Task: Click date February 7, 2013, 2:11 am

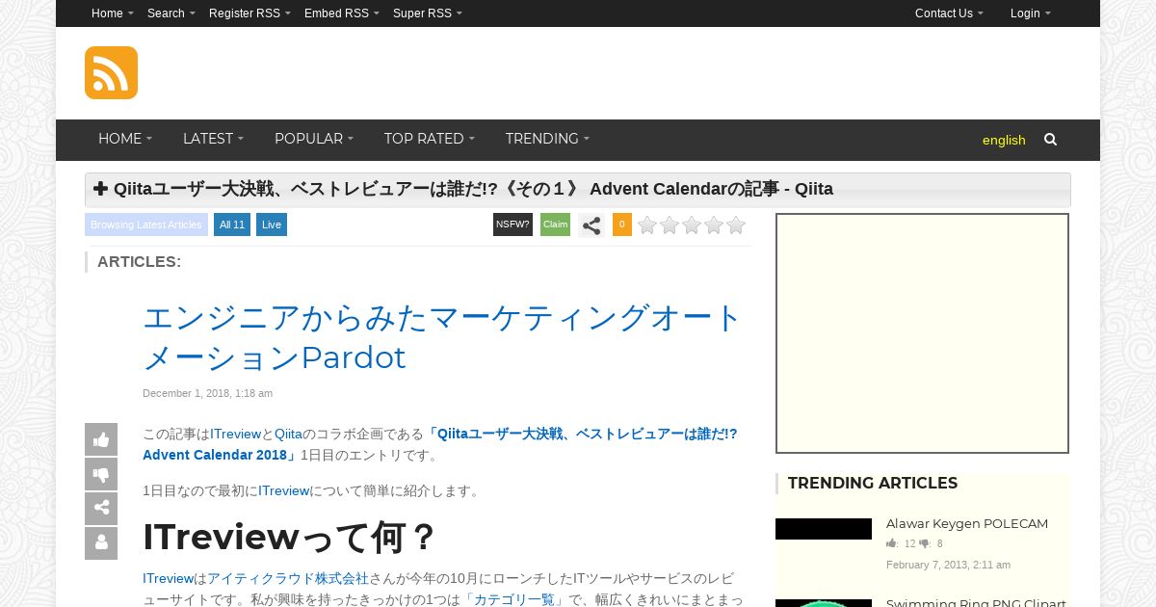Action: pos(948,565)
